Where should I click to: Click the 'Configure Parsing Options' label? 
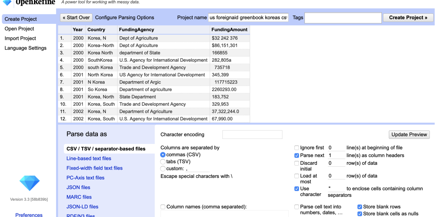point(125,17)
